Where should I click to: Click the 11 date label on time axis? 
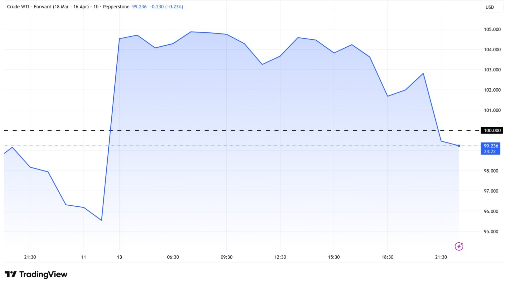84,257
